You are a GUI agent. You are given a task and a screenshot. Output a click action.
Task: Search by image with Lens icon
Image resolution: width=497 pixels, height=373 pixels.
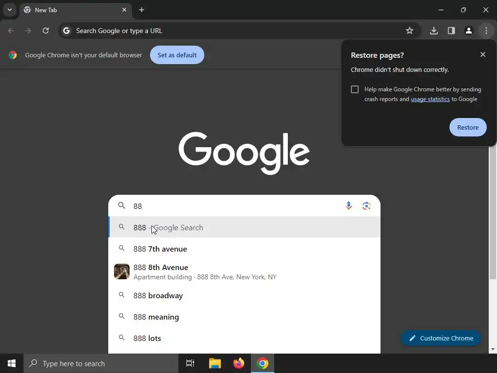click(x=367, y=206)
